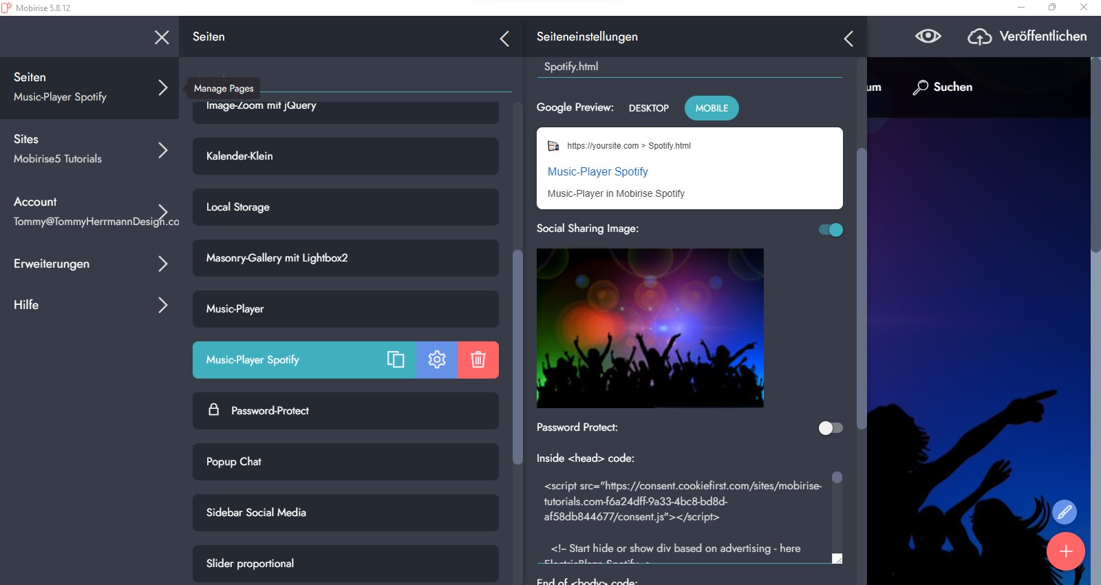Open the Masonry-Gallery mit Lightbox2 page
Image resolution: width=1101 pixels, height=585 pixels.
coord(345,258)
